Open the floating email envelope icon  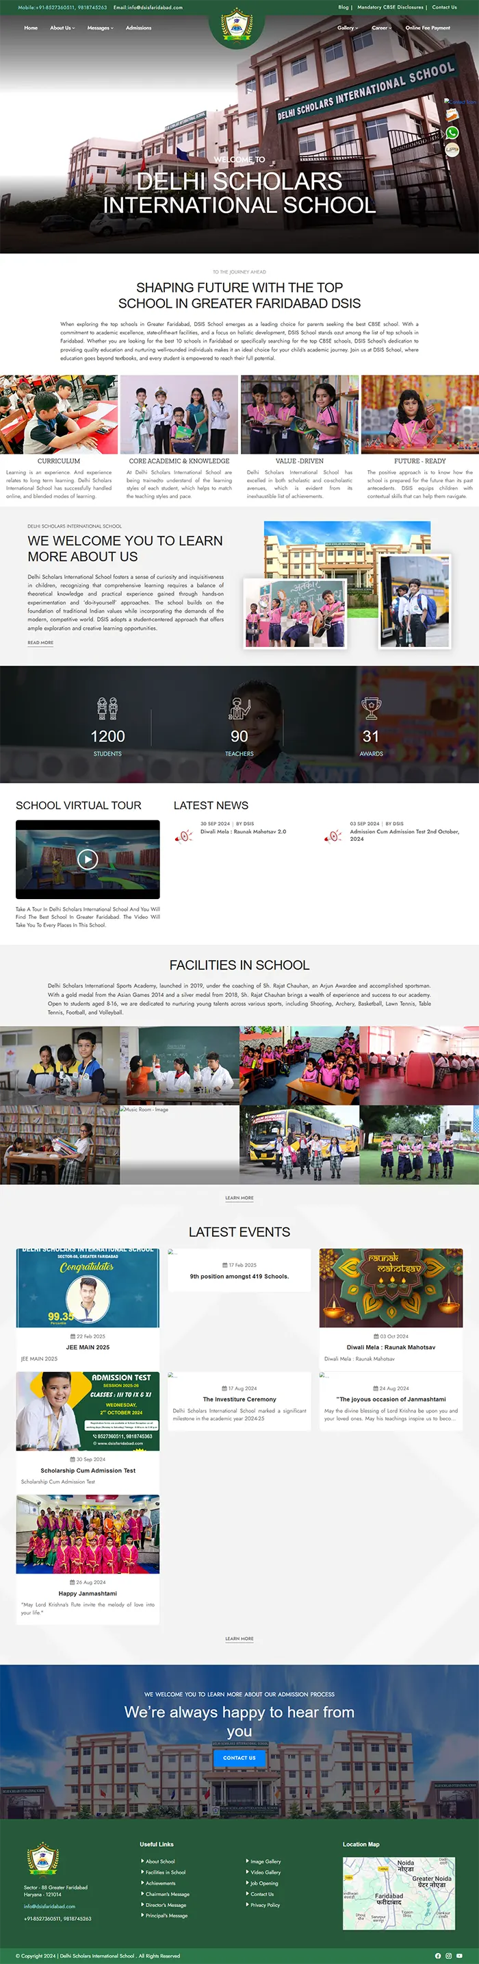(452, 114)
